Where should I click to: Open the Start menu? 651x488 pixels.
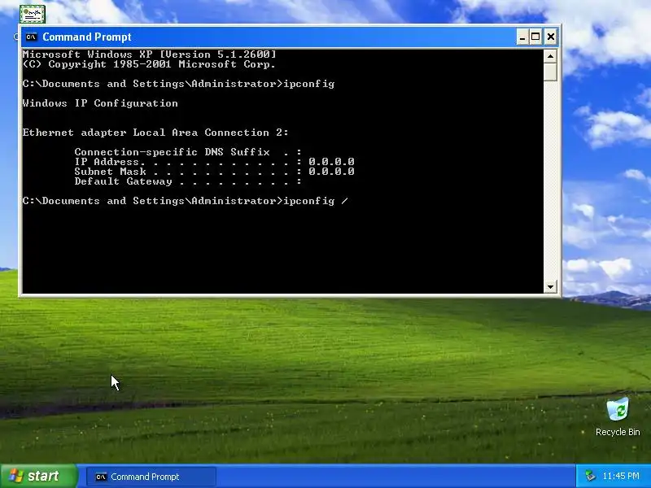[x=38, y=476]
